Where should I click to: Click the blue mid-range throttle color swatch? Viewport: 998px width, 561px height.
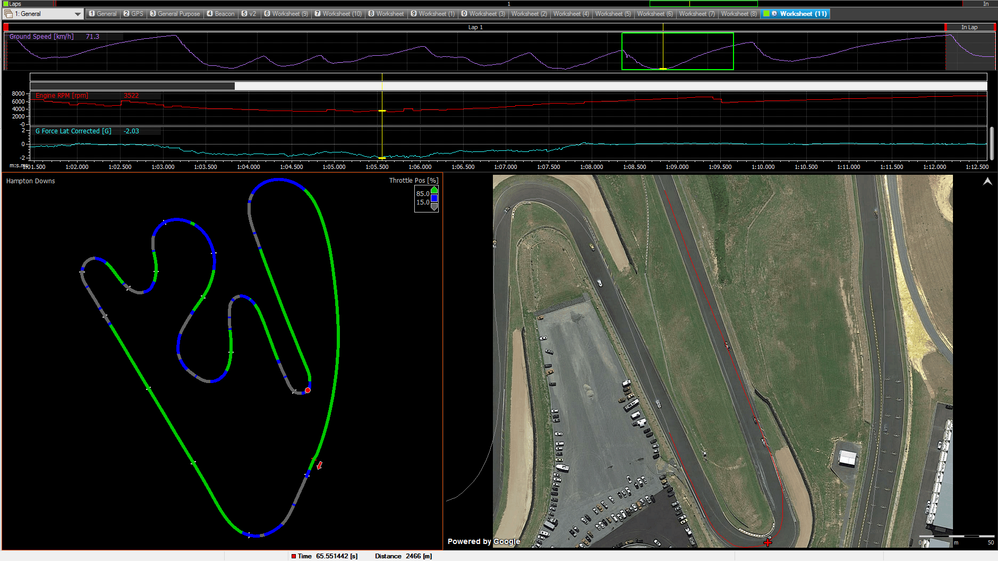[434, 198]
